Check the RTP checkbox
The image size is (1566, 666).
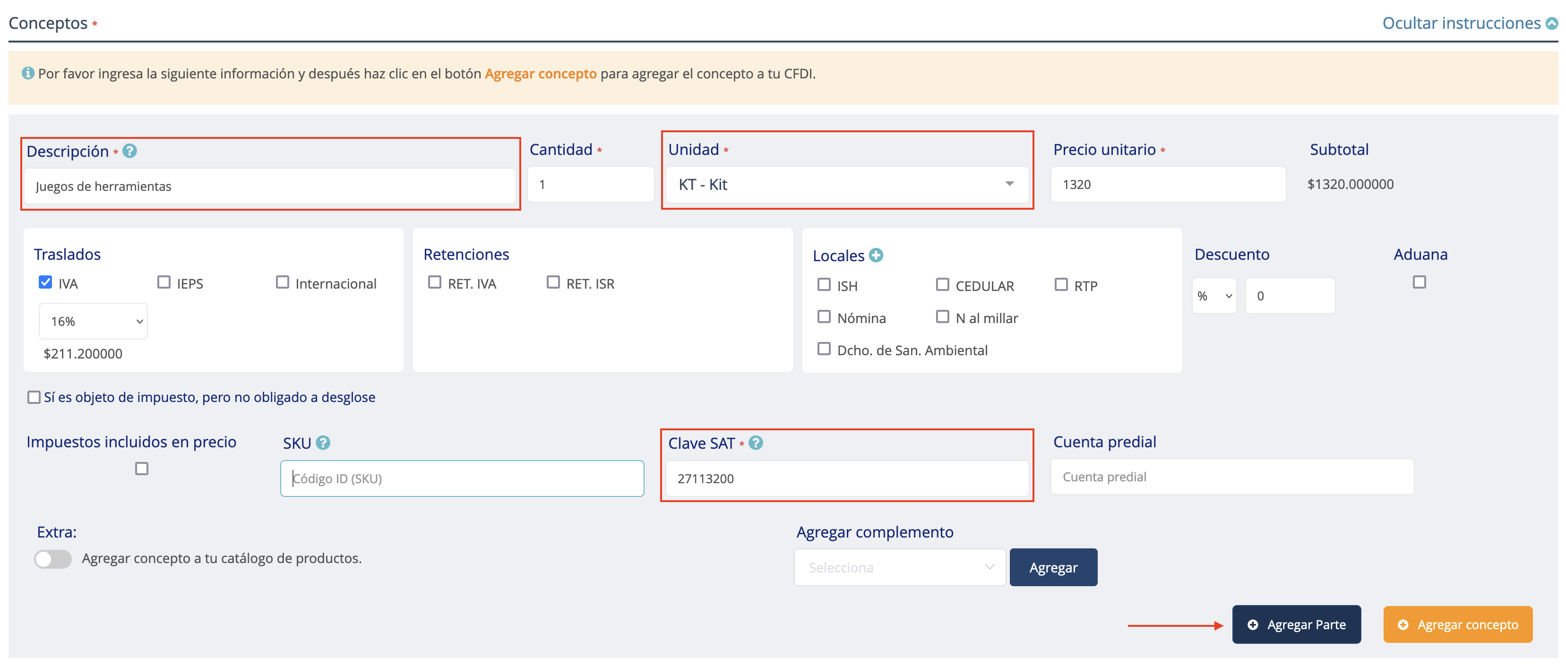[x=1061, y=284]
